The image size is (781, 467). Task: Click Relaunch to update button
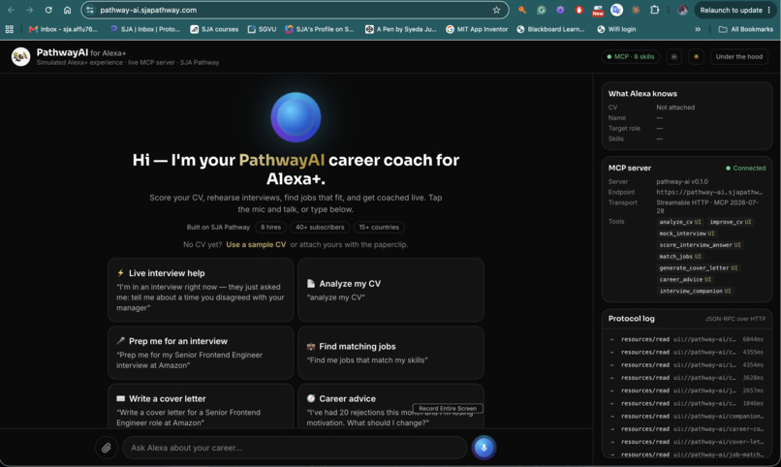tap(735, 10)
